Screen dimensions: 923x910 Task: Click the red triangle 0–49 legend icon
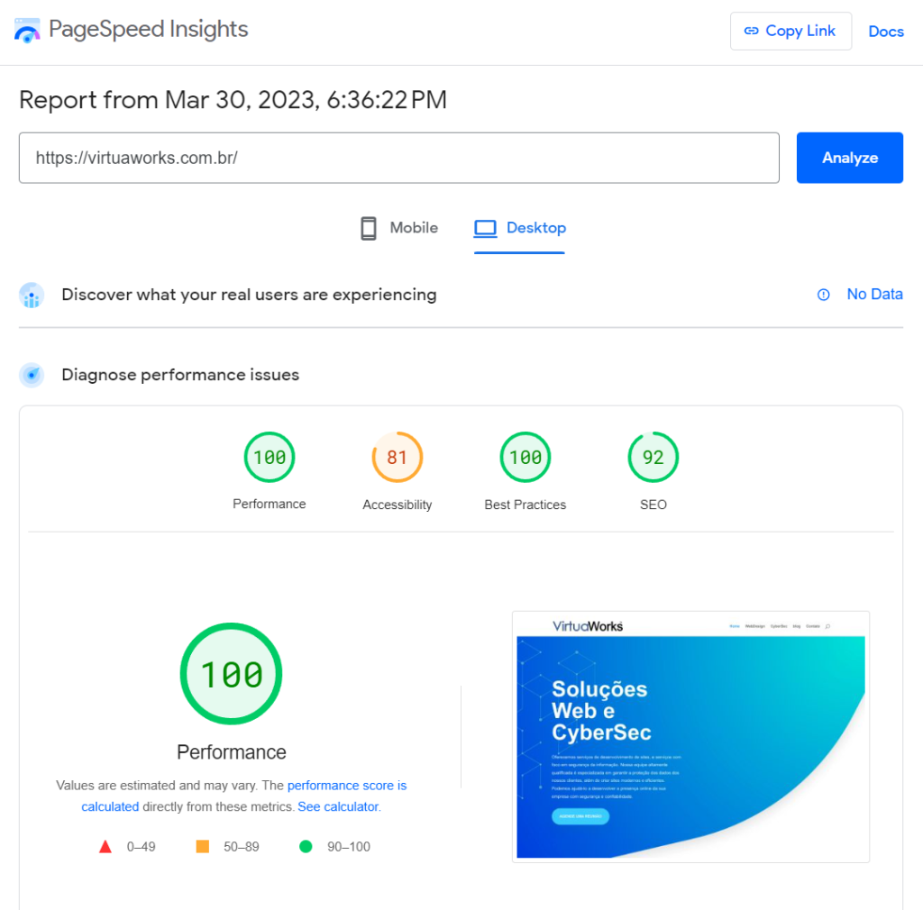coord(105,846)
